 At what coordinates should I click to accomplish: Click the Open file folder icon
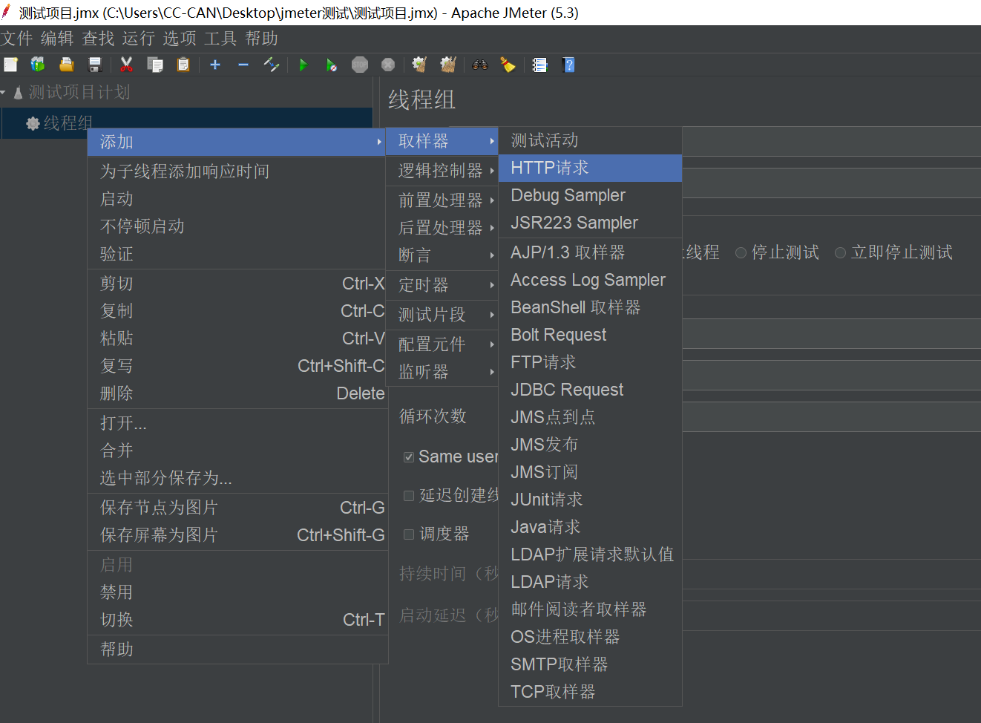click(x=66, y=65)
